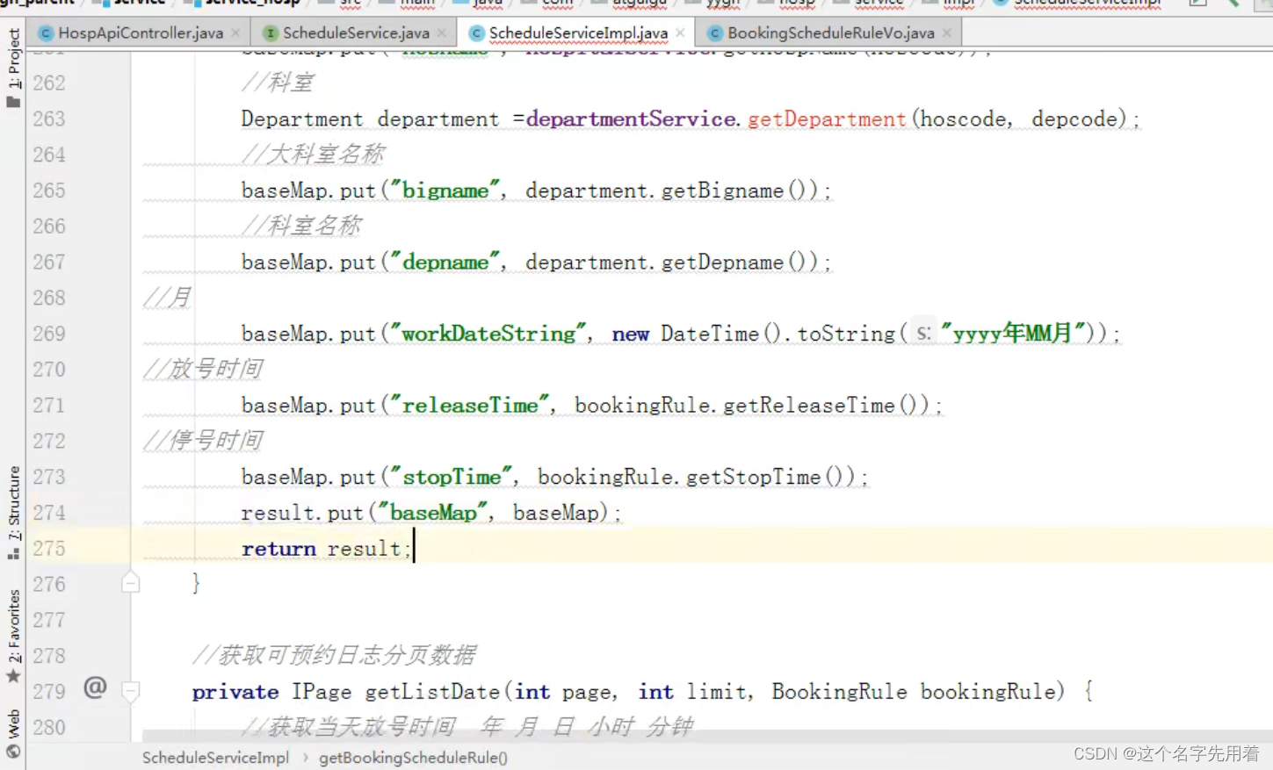1273x770 pixels.
Task: Click IPage return type on line 279
Action: click(x=322, y=692)
